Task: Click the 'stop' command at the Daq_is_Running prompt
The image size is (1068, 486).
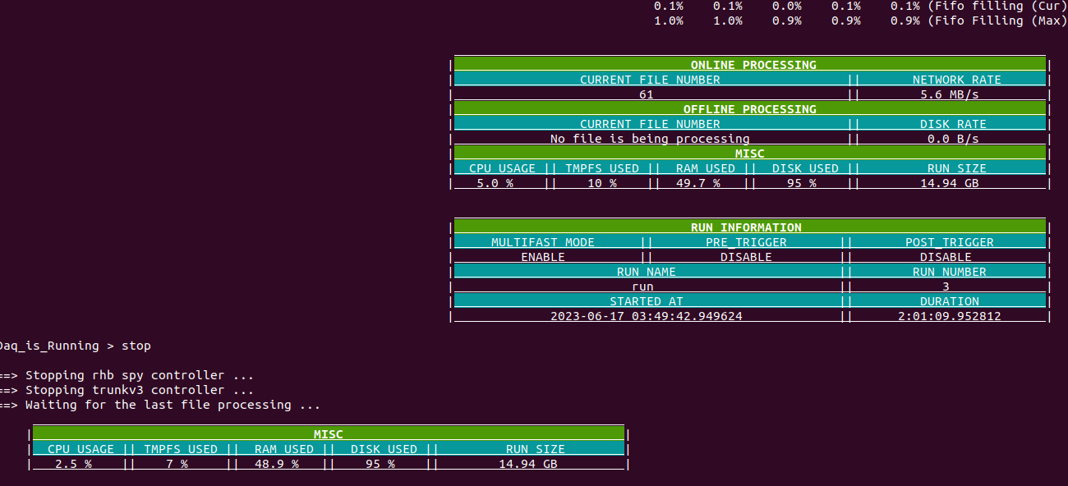Action: point(136,346)
